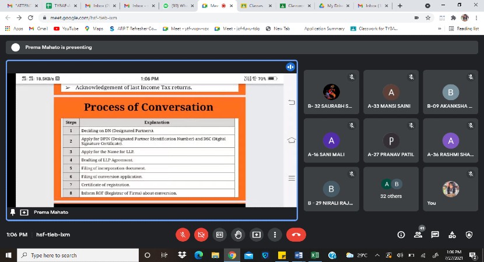Open meeting details info icon

pyautogui.click(x=401, y=235)
